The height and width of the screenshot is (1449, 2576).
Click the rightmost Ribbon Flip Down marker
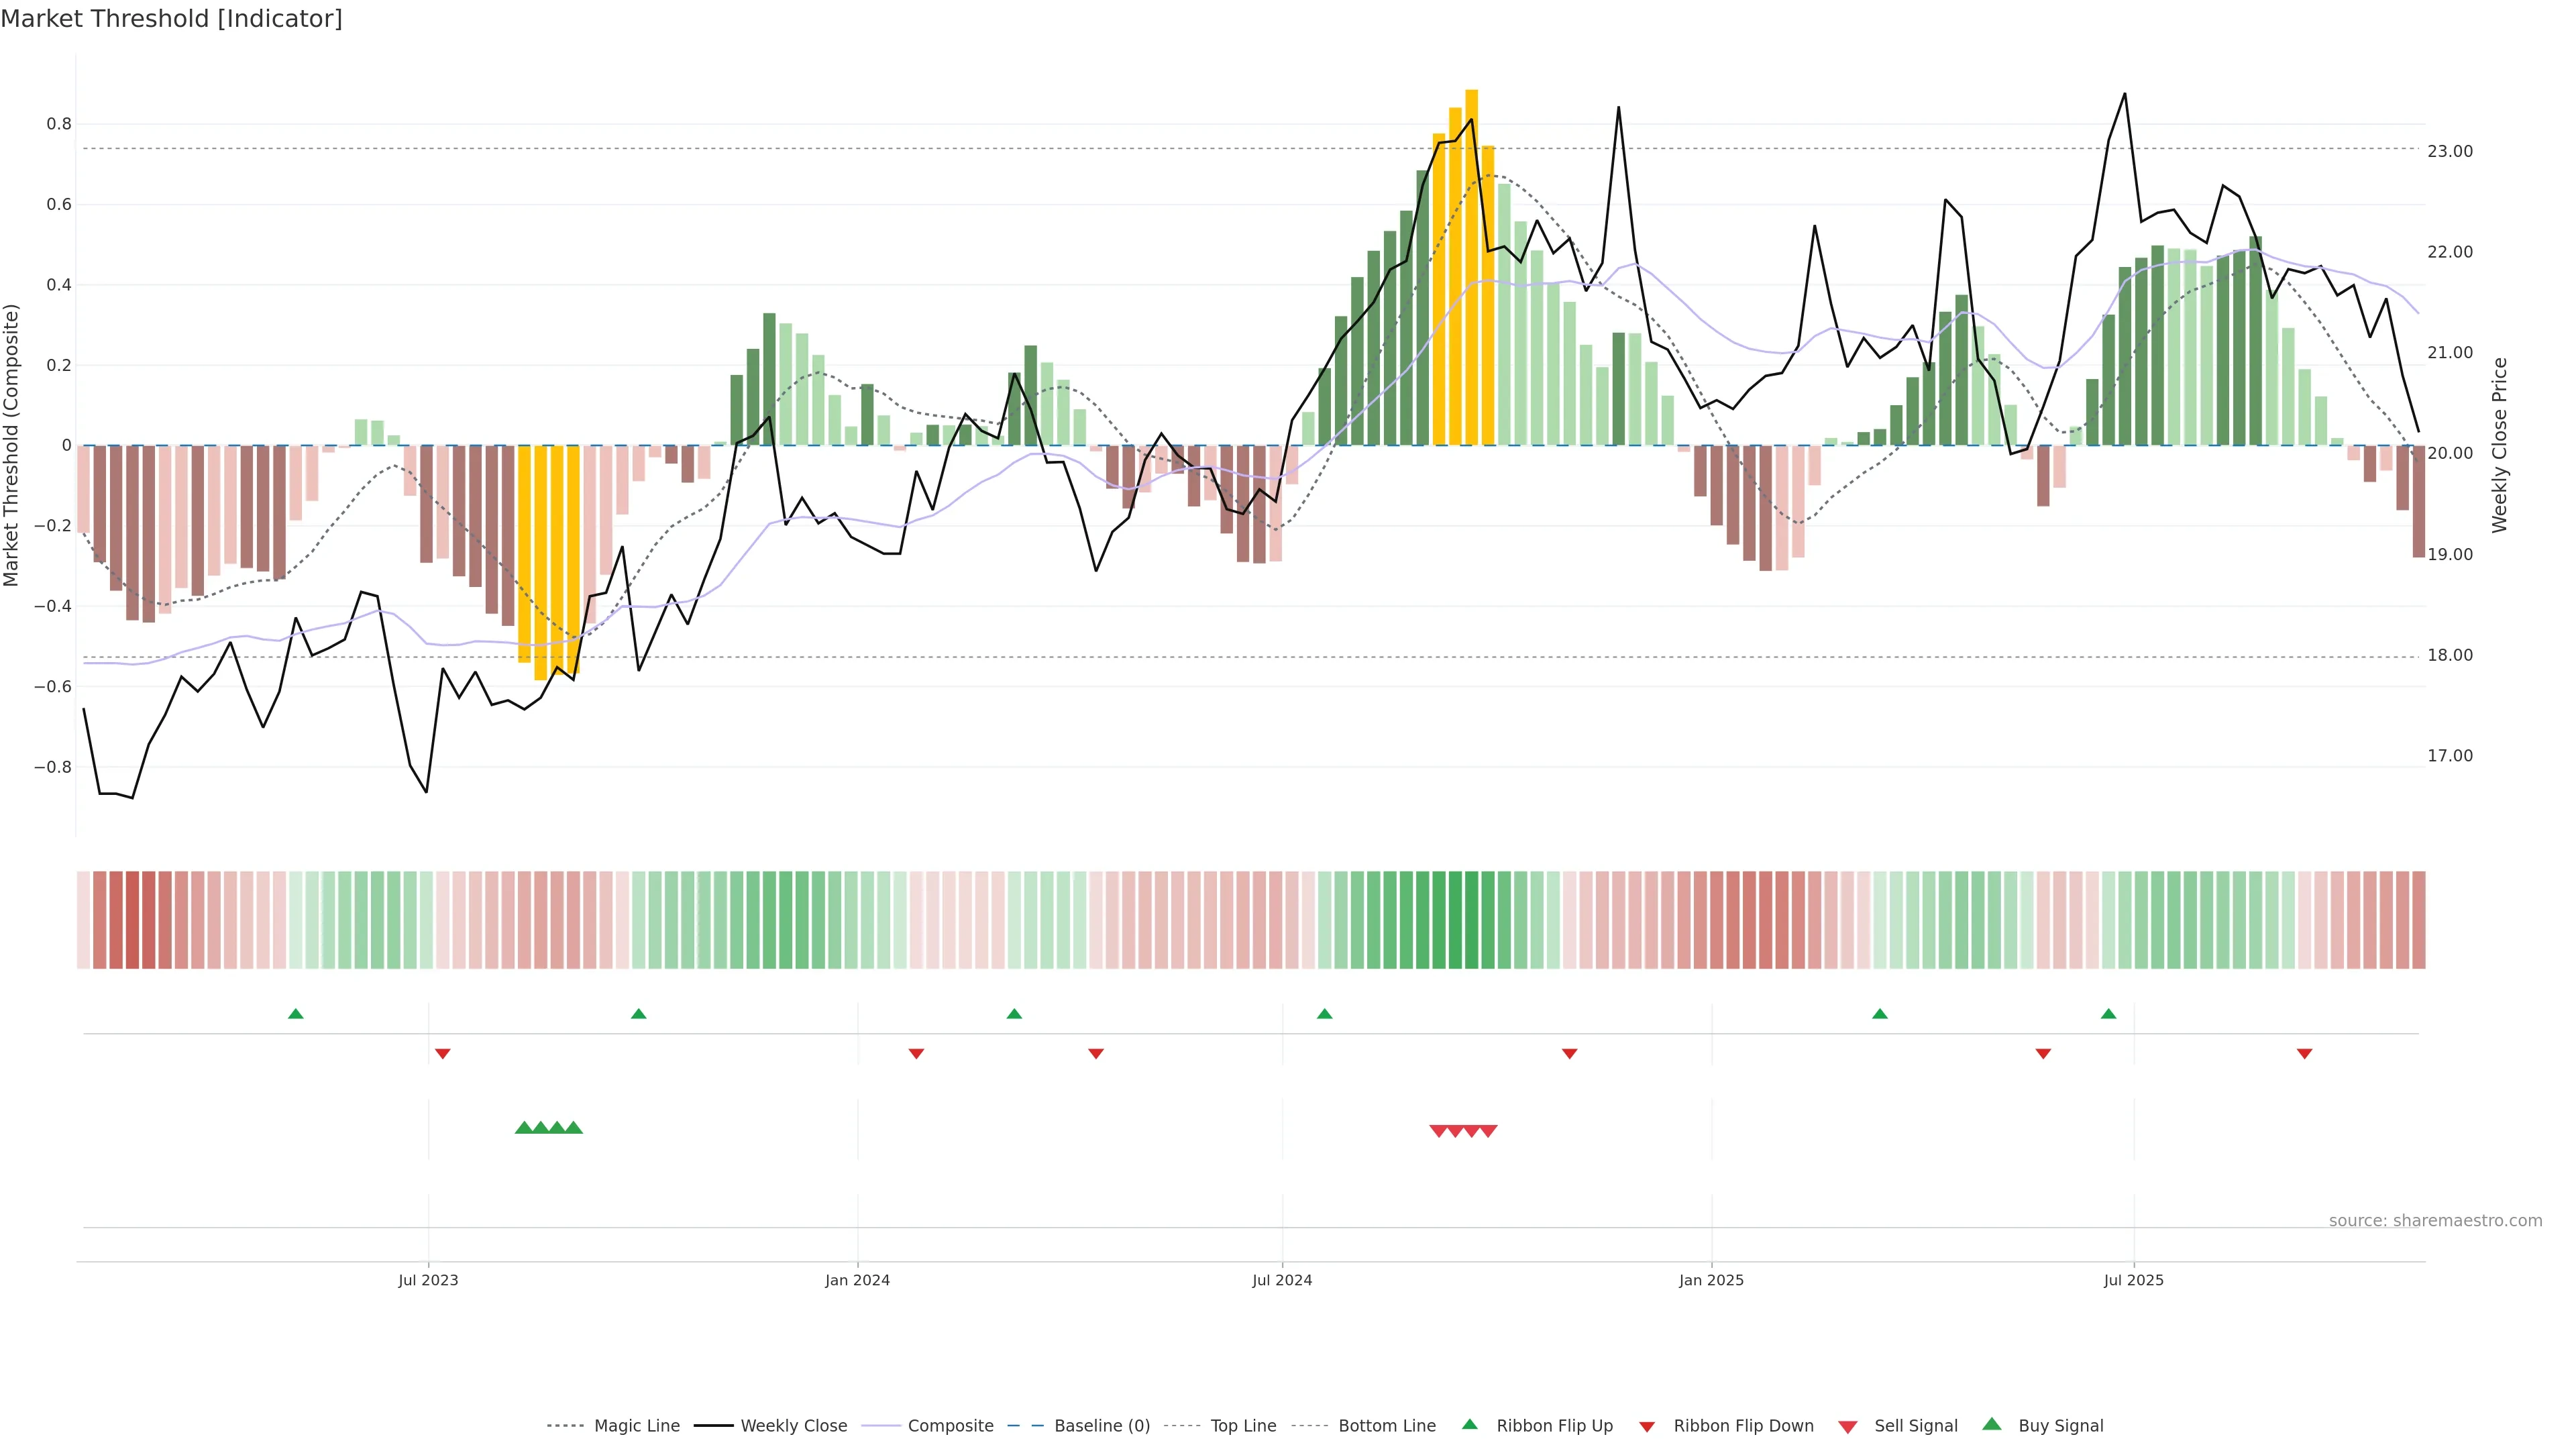pyautogui.click(x=2304, y=1053)
